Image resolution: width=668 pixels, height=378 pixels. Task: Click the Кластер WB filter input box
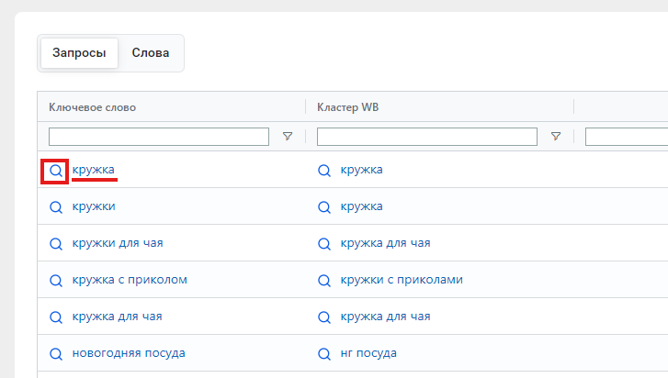(x=426, y=137)
